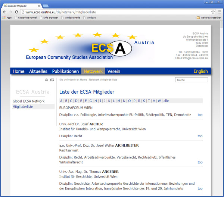Filter members by letter D

coord(76,101)
